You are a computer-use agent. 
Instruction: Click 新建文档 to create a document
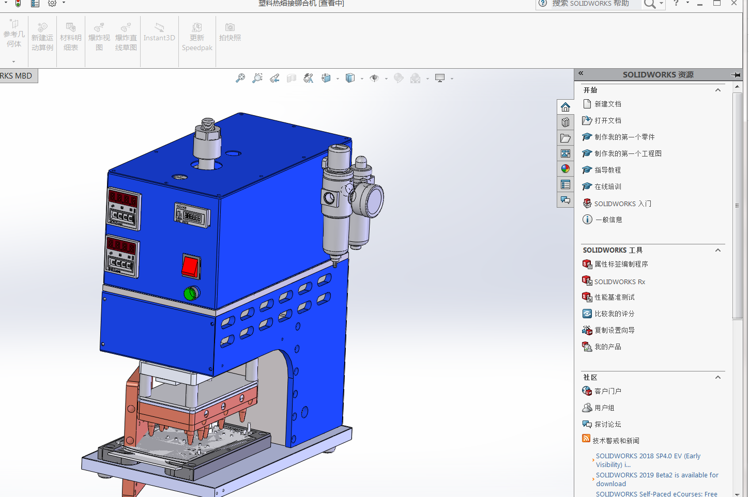click(607, 104)
